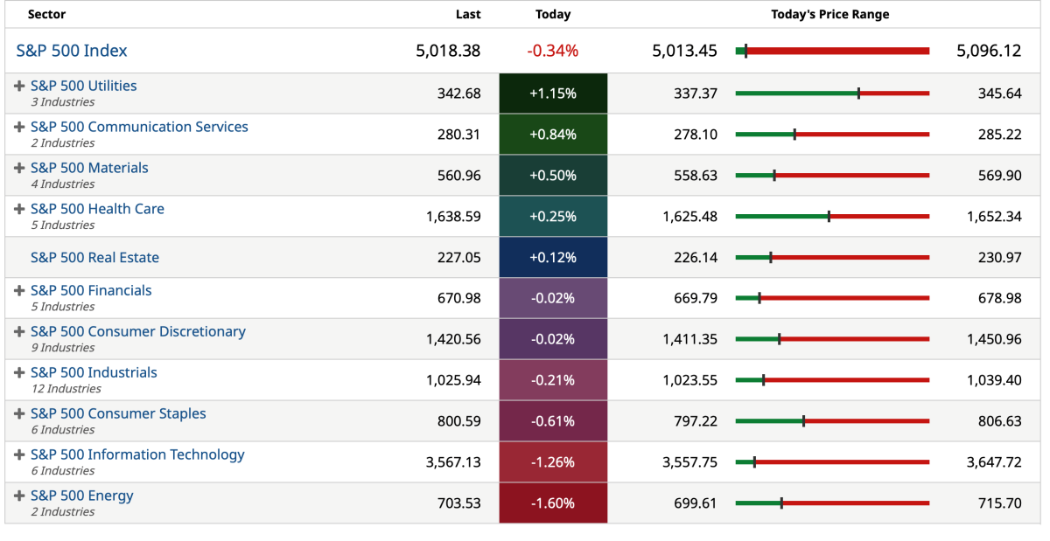Click the Energy -1.60% red cell

click(x=553, y=503)
